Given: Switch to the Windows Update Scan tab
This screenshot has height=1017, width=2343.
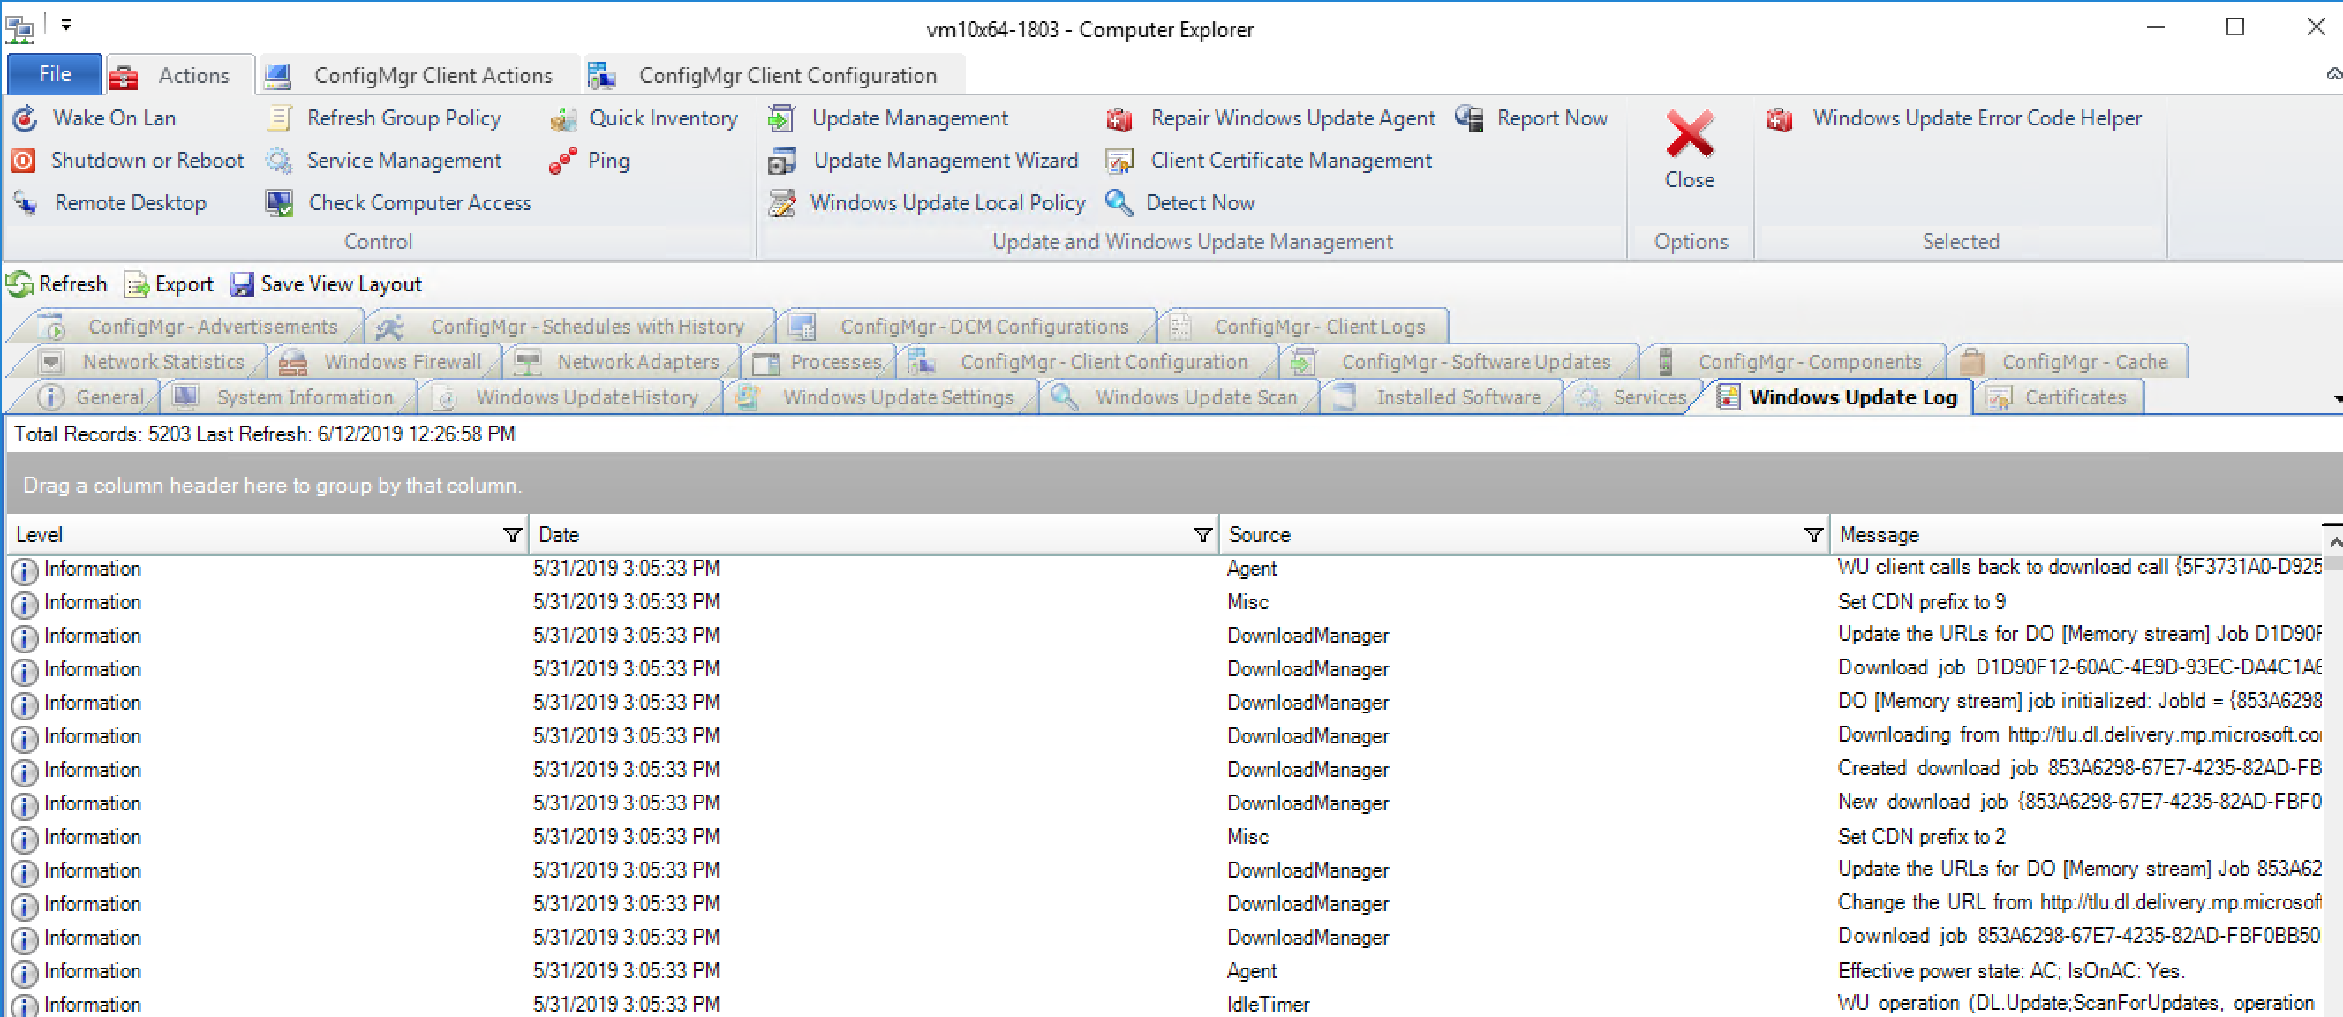Looking at the screenshot, I should pyautogui.click(x=1195, y=396).
